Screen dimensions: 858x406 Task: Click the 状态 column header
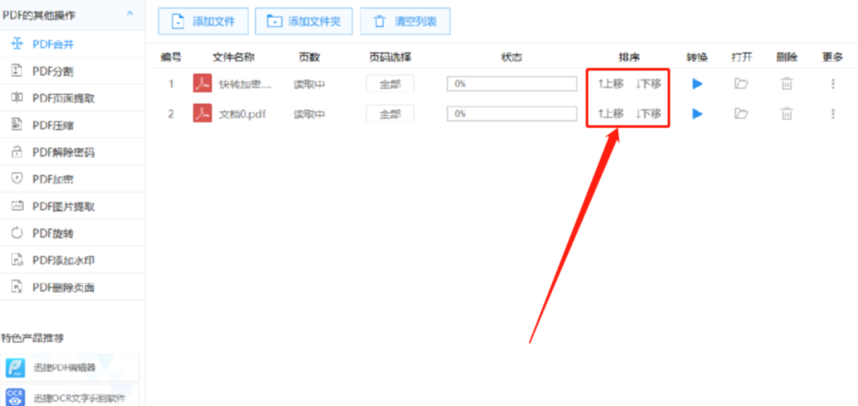[512, 58]
